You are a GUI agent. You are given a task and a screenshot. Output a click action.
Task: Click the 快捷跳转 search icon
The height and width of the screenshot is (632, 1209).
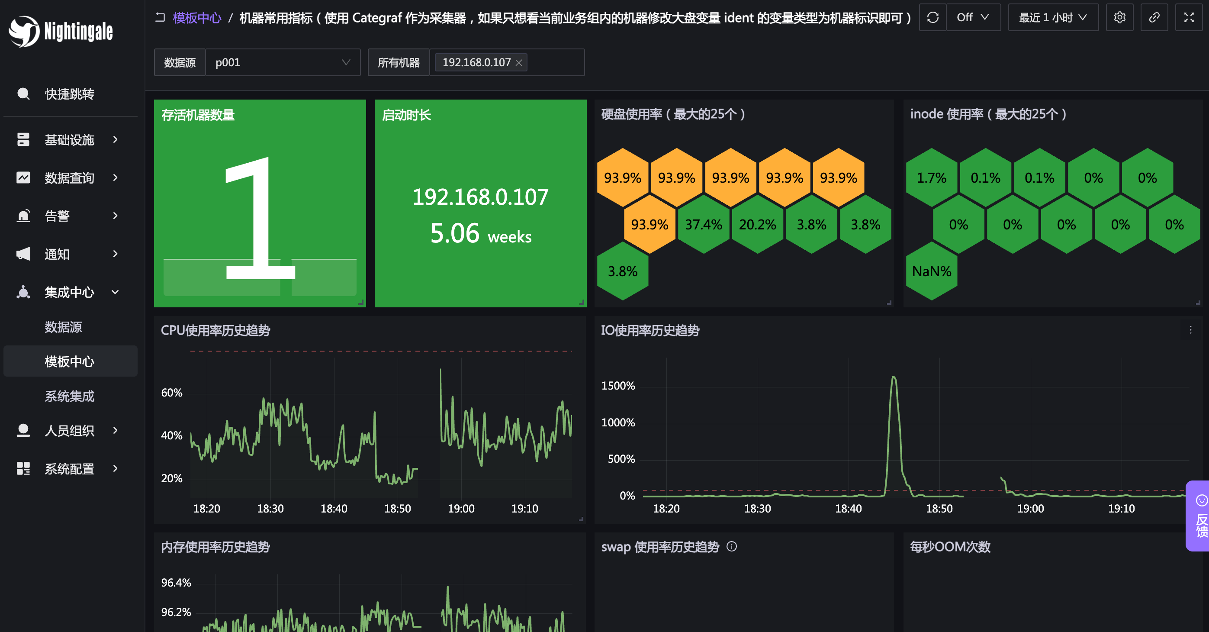click(23, 94)
